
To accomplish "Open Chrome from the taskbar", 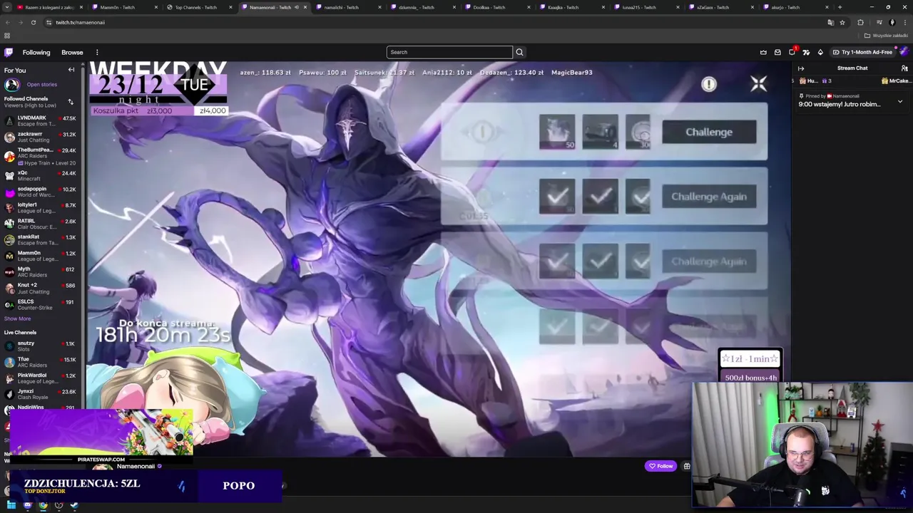I will click(43, 505).
